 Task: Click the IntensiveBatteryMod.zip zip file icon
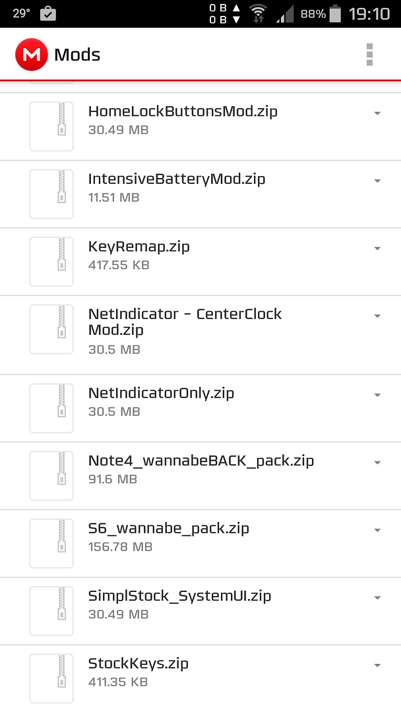pos(51,194)
